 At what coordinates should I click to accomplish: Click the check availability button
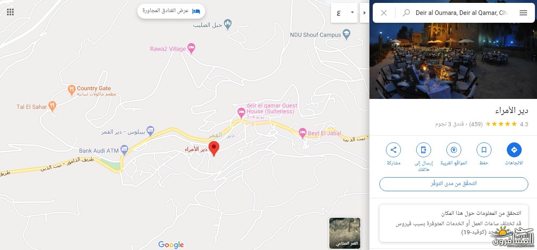[x=454, y=184]
